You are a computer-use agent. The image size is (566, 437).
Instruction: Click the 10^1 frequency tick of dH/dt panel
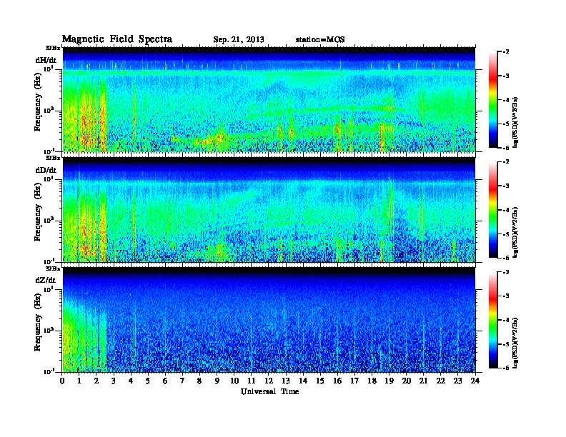click(49, 69)
